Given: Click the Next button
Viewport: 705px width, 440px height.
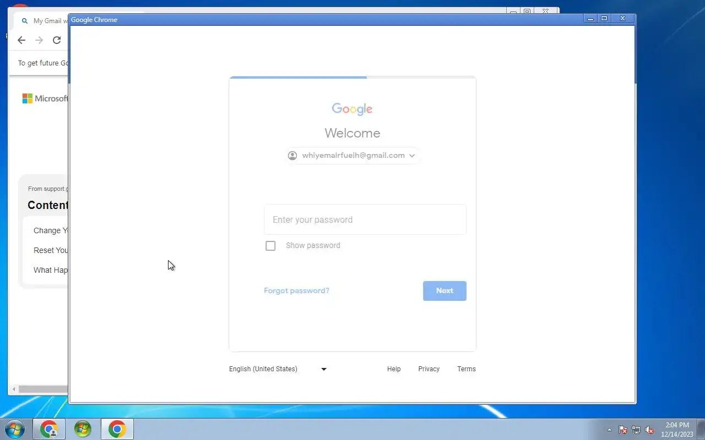Looking at the screenshot, I should point(444,291).
